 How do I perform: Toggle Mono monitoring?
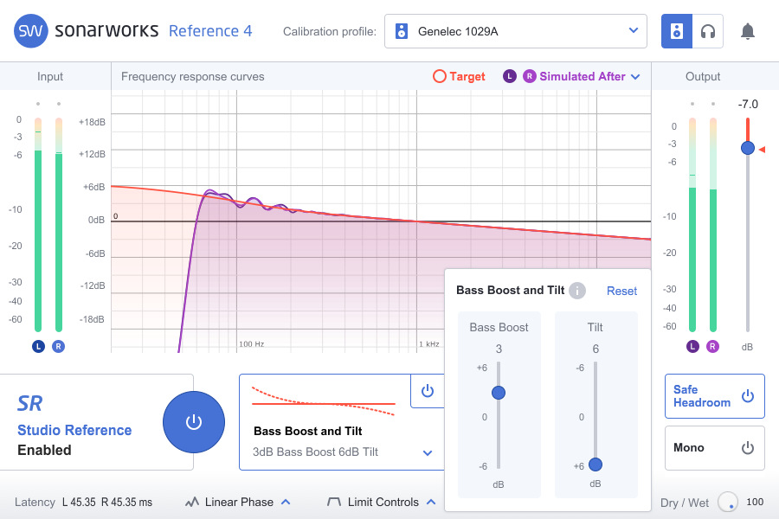tap(714, 448)
